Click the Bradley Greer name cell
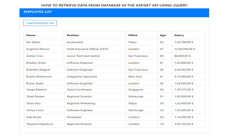This screenshot has width=228, height=140. [36, 63]
